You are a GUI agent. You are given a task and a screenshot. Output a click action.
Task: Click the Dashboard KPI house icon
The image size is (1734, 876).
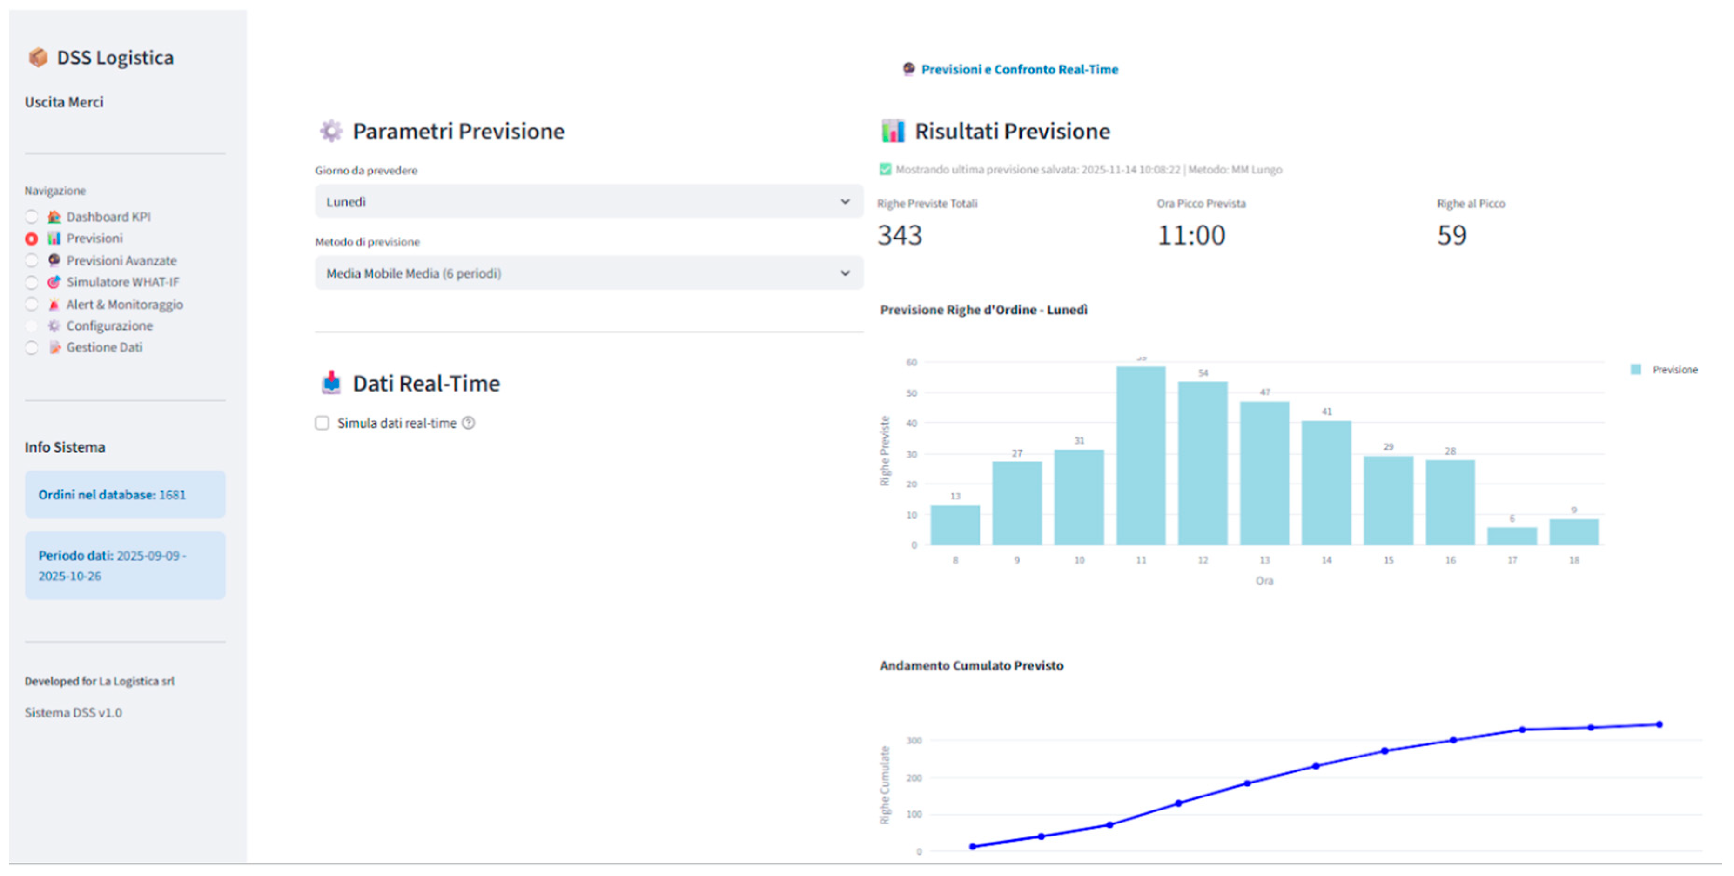pyautogui.click(x=54, y=217)
